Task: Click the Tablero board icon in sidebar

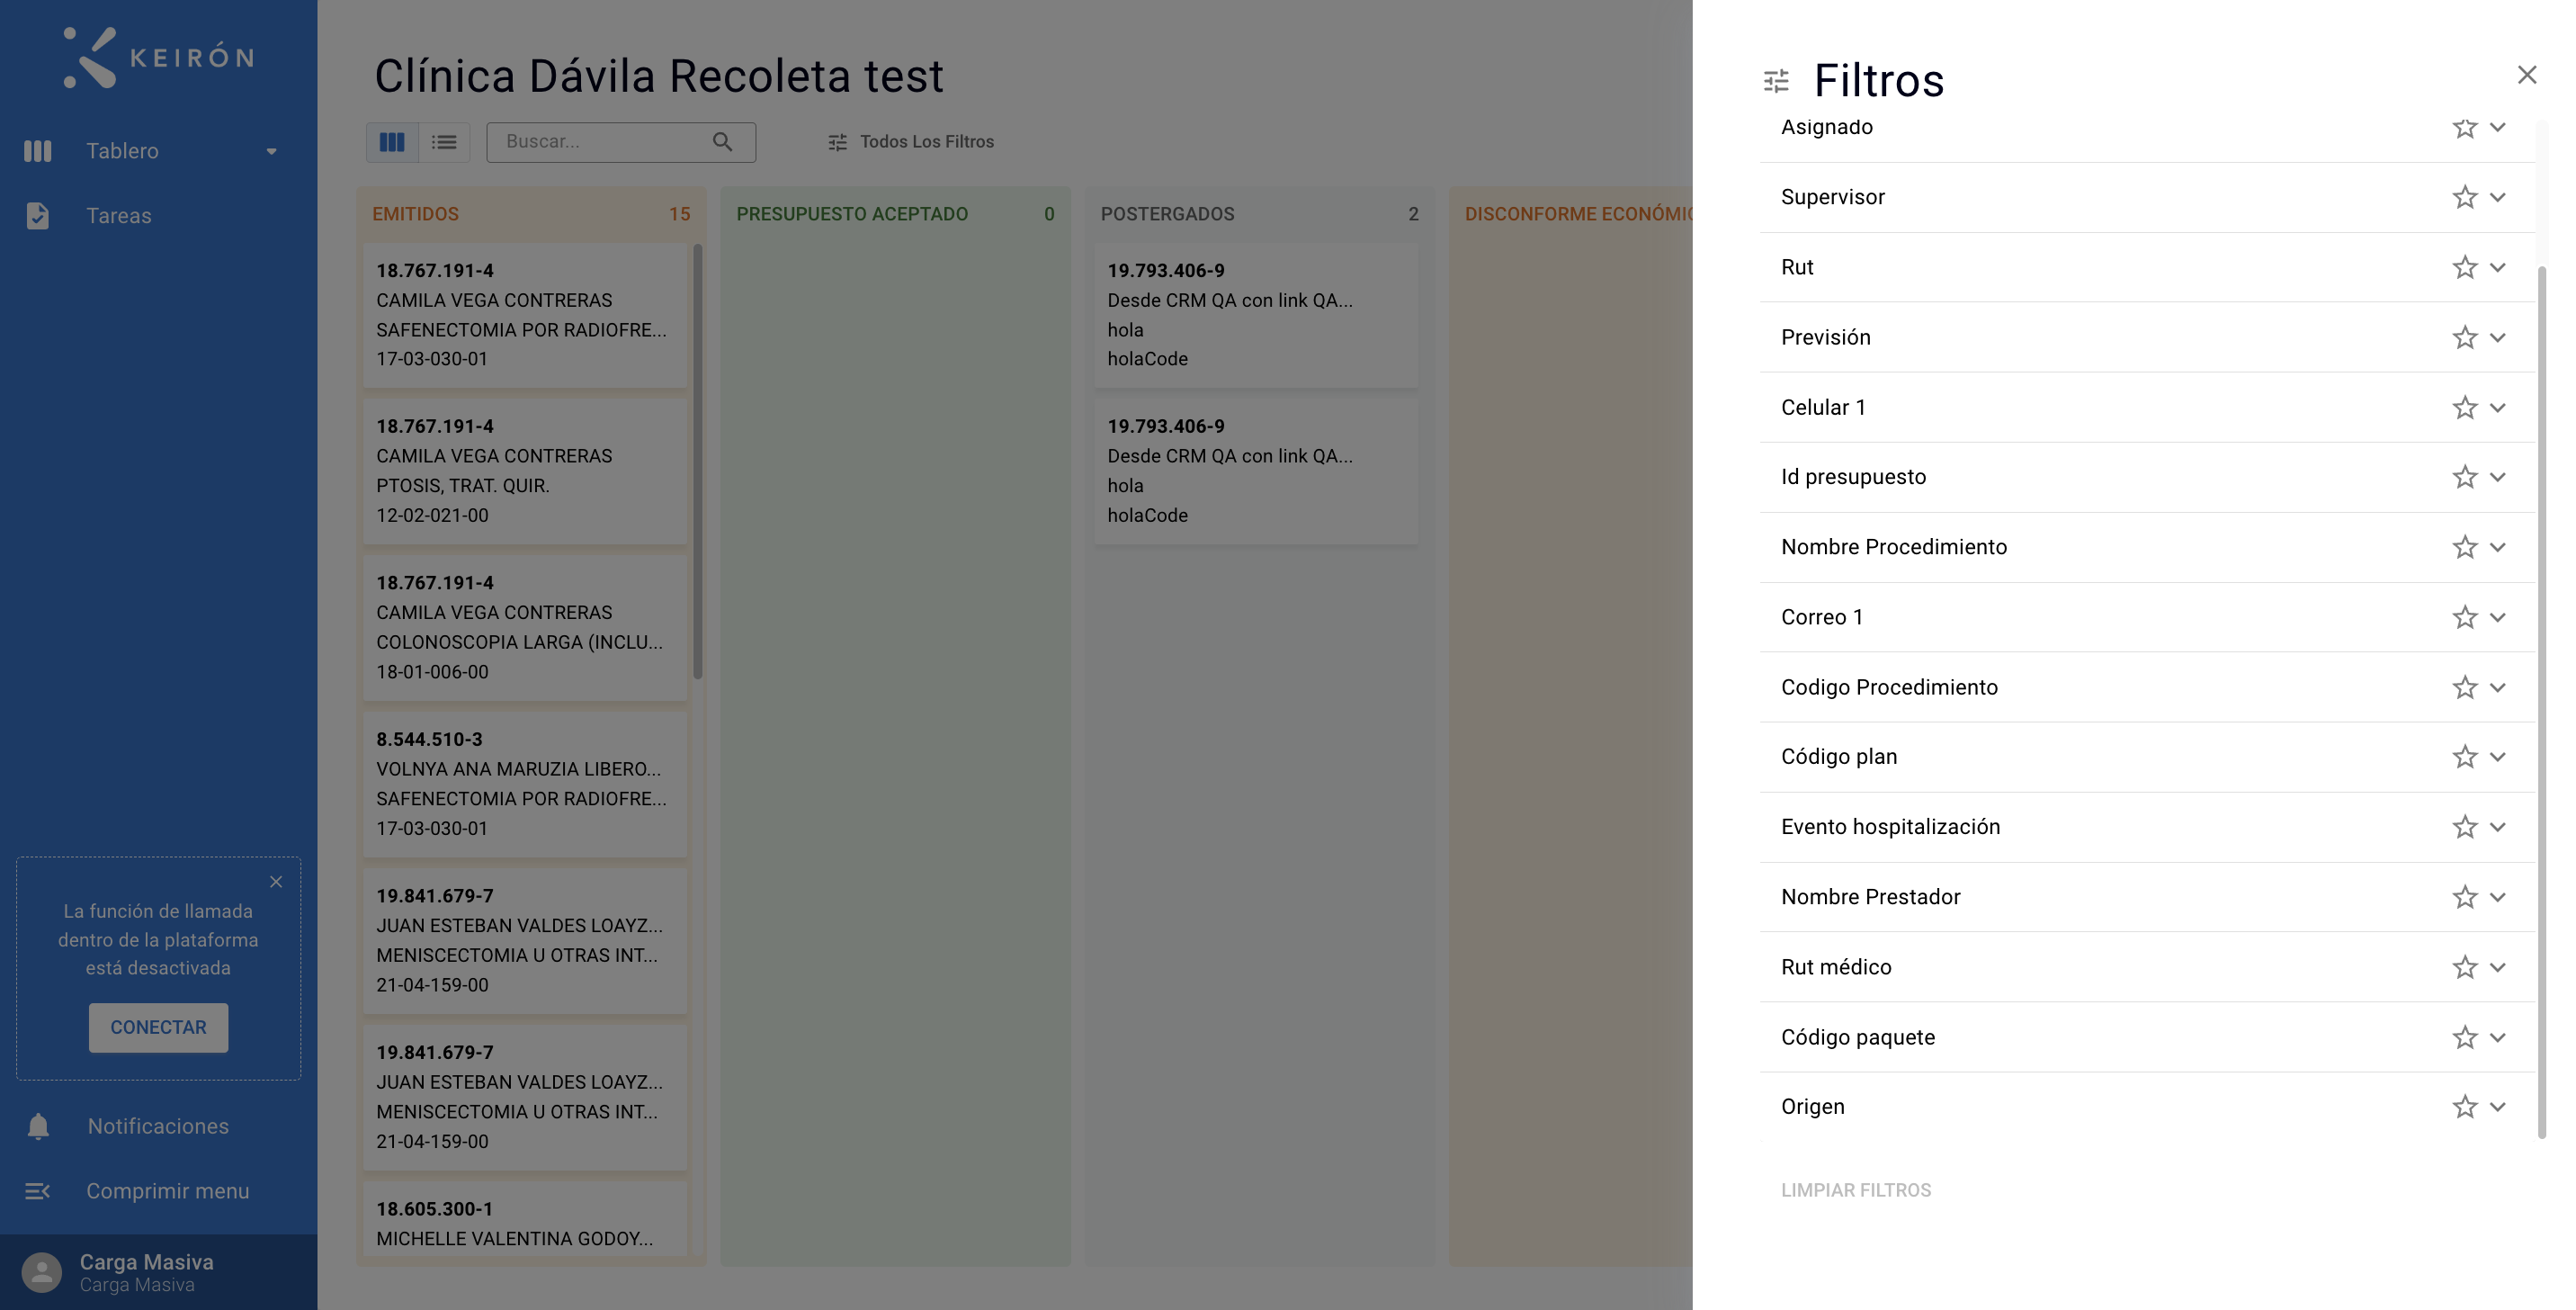Action: [38, 151]
